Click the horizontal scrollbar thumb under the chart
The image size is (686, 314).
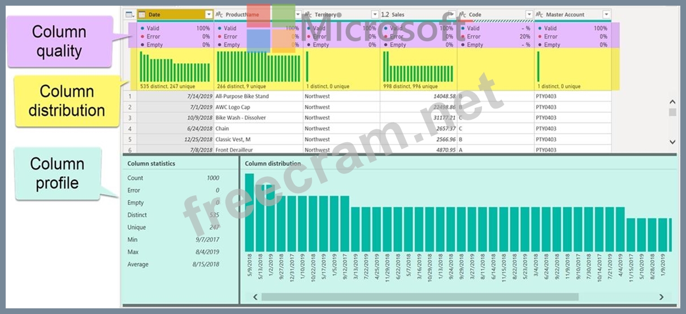(x=419, y=296)
